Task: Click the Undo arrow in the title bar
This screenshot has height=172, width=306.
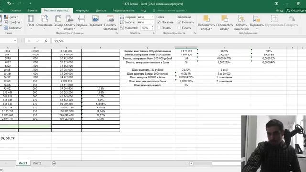Action: point(9,3)
